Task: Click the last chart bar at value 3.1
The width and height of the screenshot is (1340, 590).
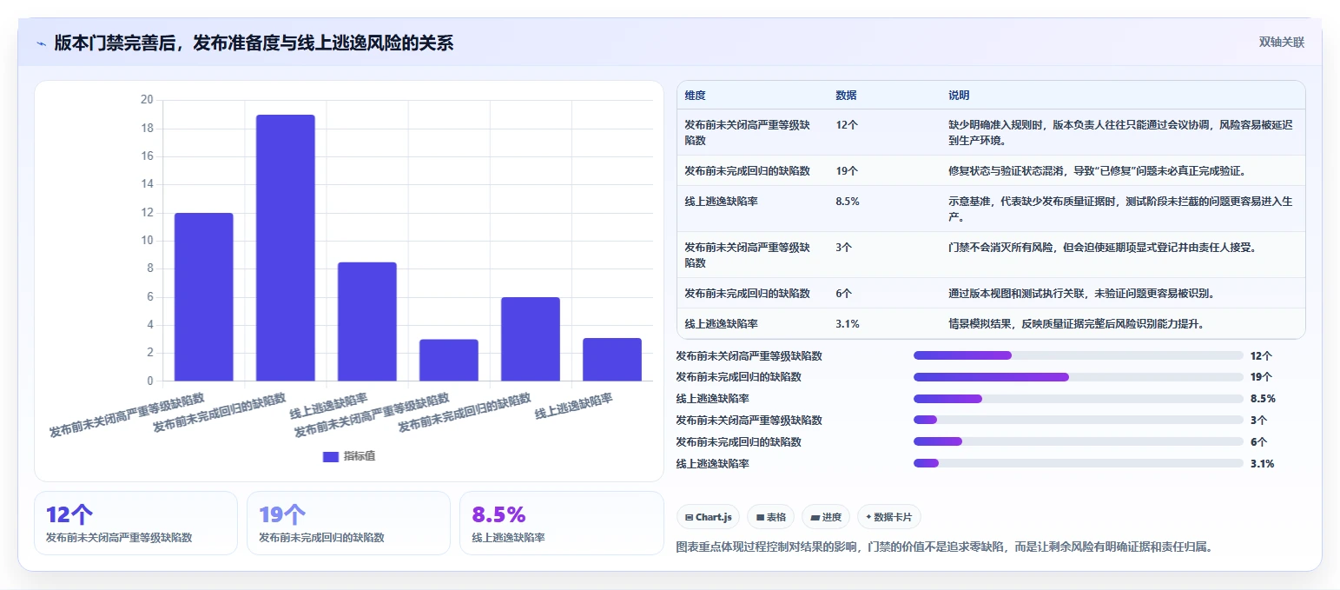Action: 611,359
